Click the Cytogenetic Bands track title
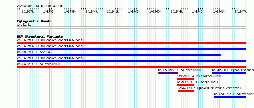The width and height of the screenshot is (254, 108). tap(34, 21)
